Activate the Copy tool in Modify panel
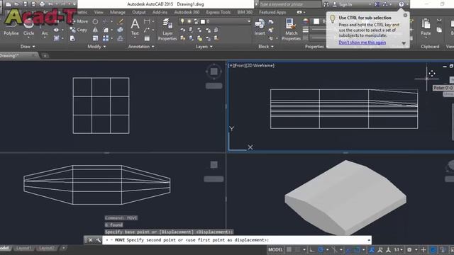 click(x=79, y=30)
